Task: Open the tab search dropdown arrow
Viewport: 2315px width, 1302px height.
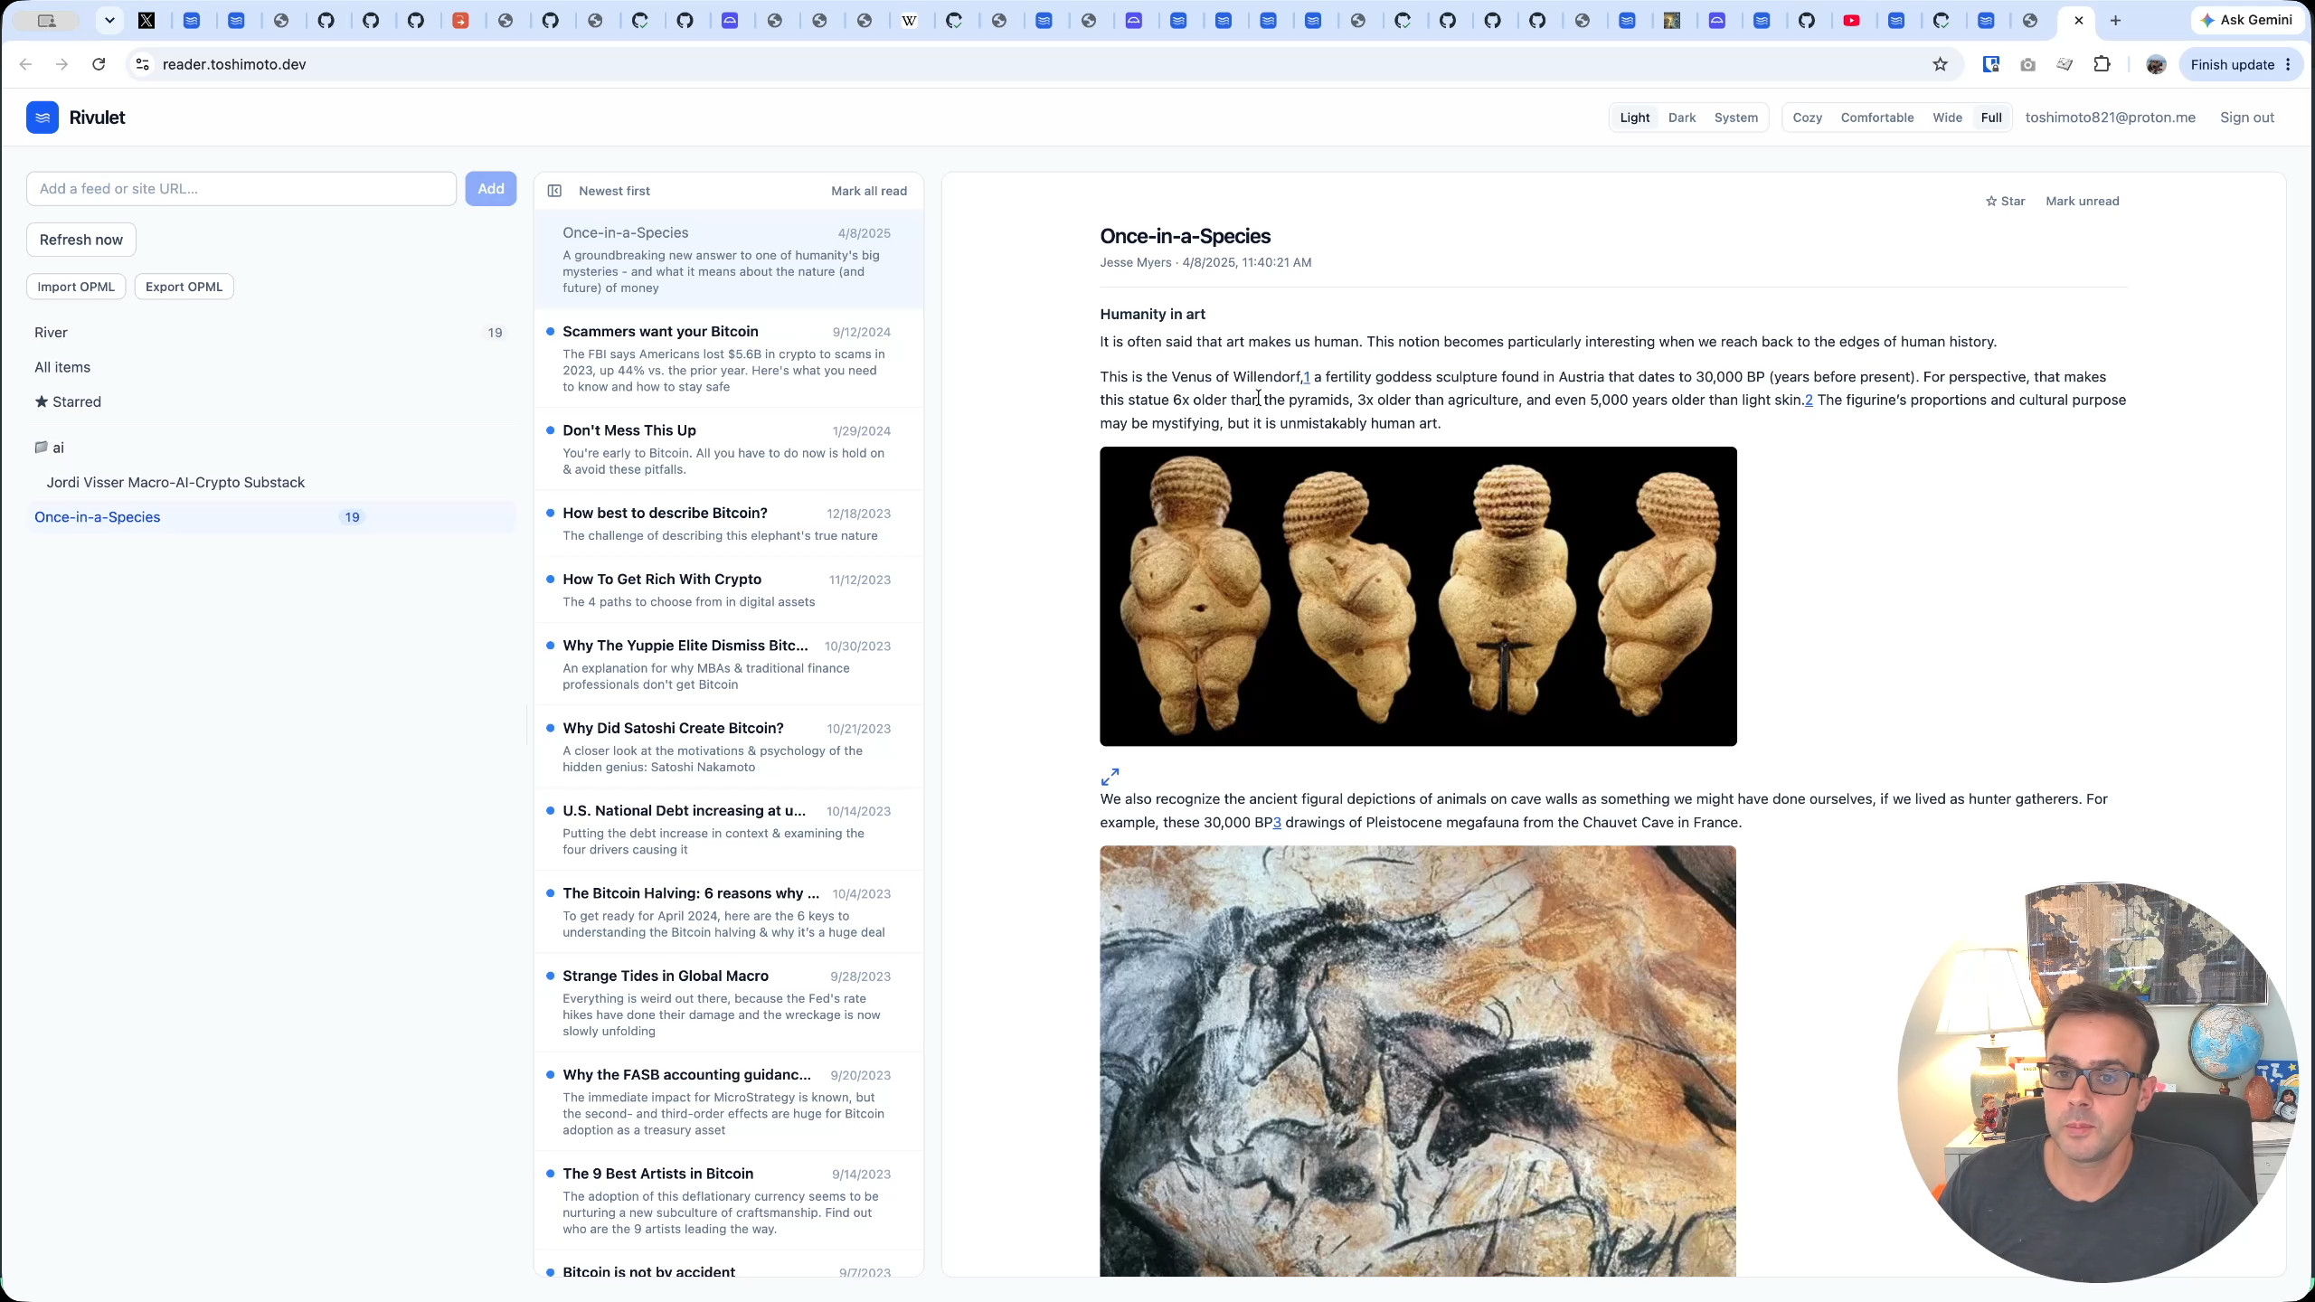Action: pos(109,20)
